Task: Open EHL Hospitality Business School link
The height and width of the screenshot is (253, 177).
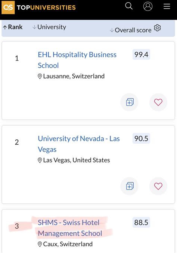Action: (x=77, y=60)
